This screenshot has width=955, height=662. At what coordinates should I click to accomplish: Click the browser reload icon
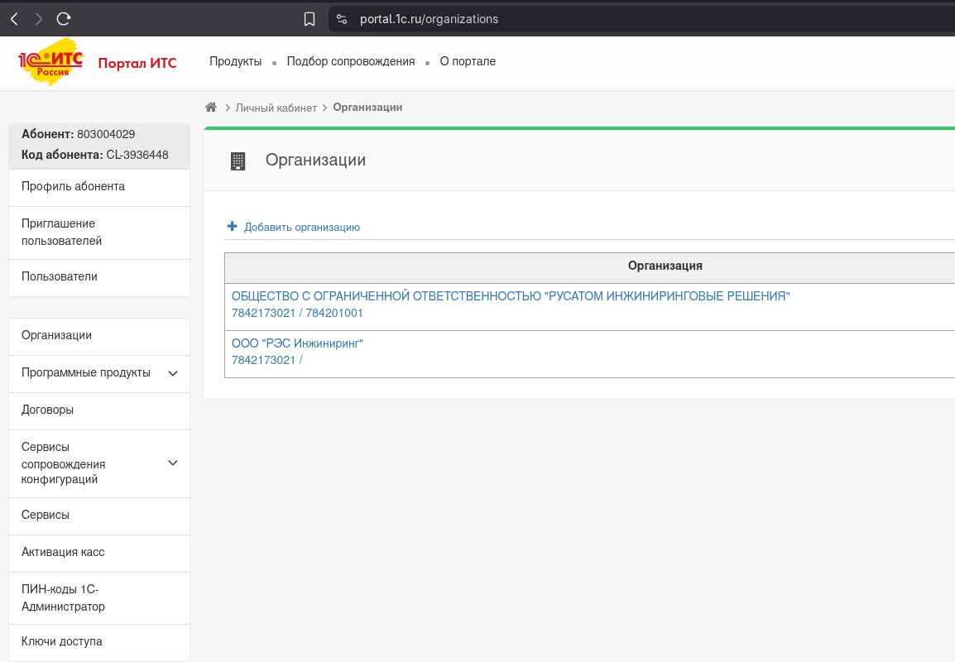(x=64, y=18)
